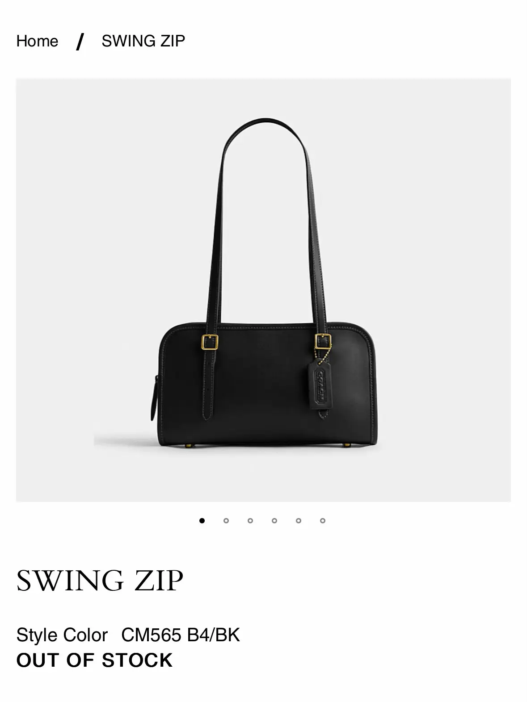Screen dimensions: 527x702
Task: Click the left gold strap buckle
Action: coord(209,342)
